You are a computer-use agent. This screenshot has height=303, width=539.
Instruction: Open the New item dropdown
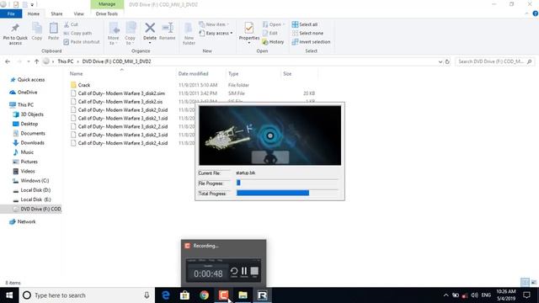point(214,24)
